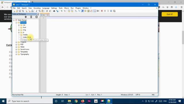184x104 pixels.
Task: Click the Windows taskbar search box
Action: [30, 101]
